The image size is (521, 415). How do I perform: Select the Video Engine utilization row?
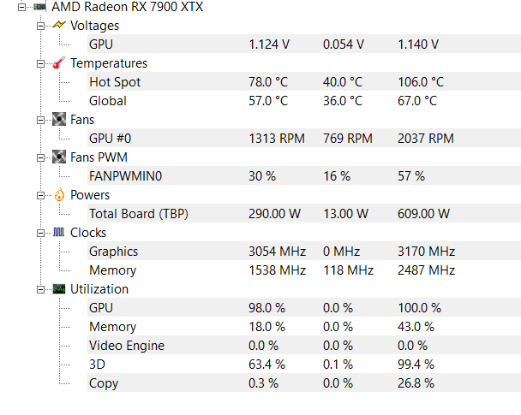click(304, 345)
